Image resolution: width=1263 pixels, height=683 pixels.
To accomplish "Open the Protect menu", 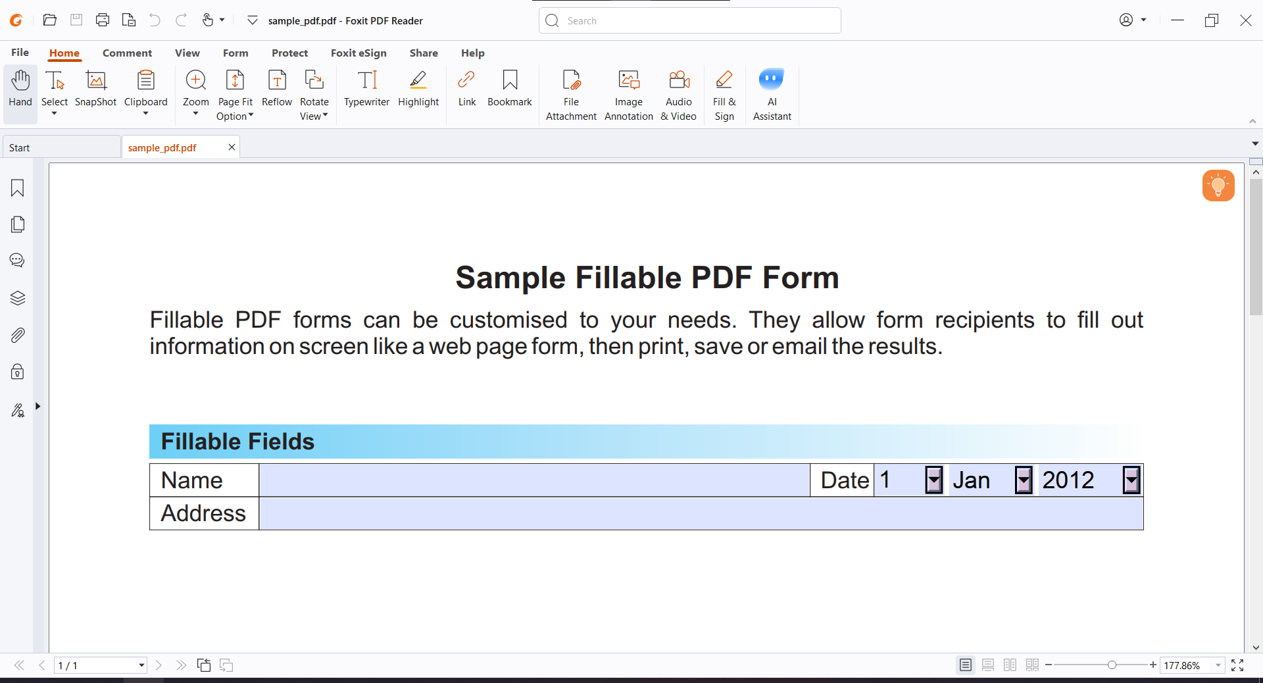I will [289, 53].
